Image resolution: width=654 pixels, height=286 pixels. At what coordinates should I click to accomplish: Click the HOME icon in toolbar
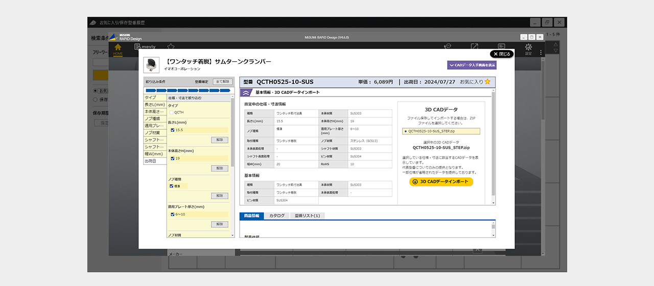[x=118, y=49]
